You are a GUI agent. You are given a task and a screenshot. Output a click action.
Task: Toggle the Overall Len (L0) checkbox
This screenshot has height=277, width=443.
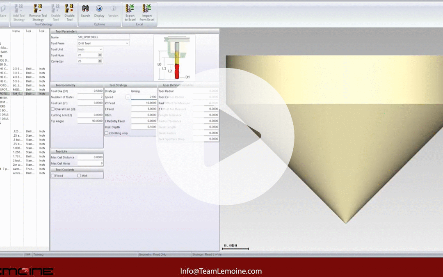pos(53,109)
